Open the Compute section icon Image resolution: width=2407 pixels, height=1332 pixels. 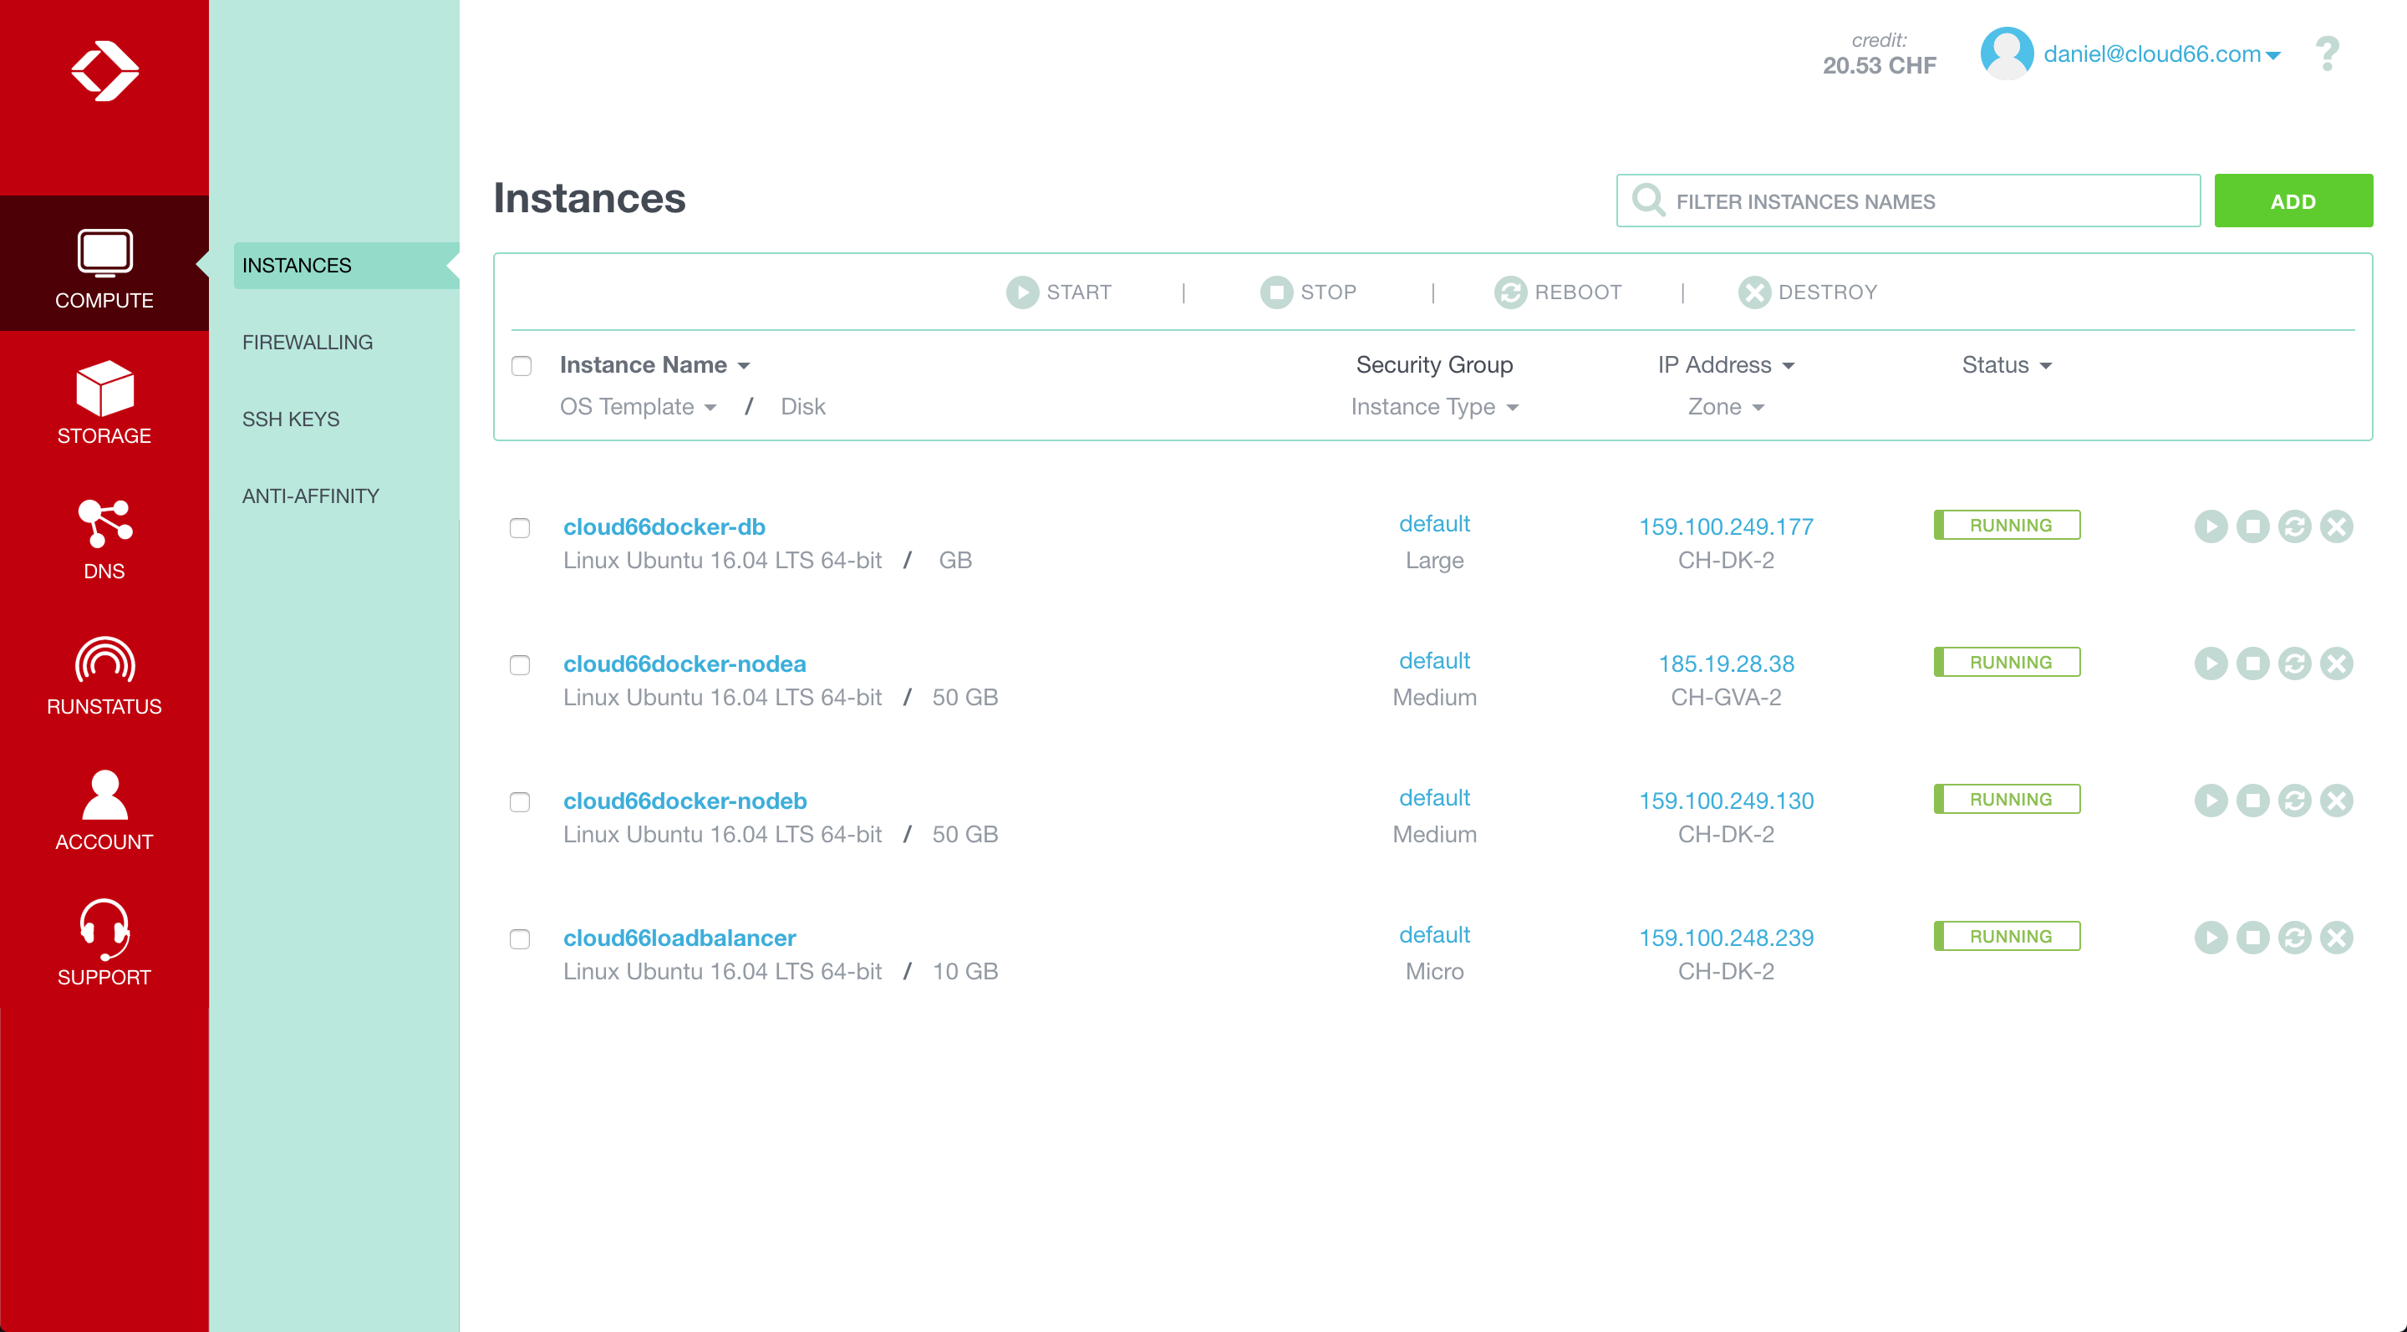coord(104,253)
